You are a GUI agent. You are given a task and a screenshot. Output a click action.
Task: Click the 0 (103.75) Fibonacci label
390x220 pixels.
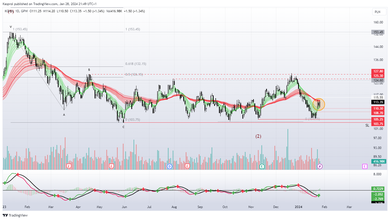coord(133,120)
